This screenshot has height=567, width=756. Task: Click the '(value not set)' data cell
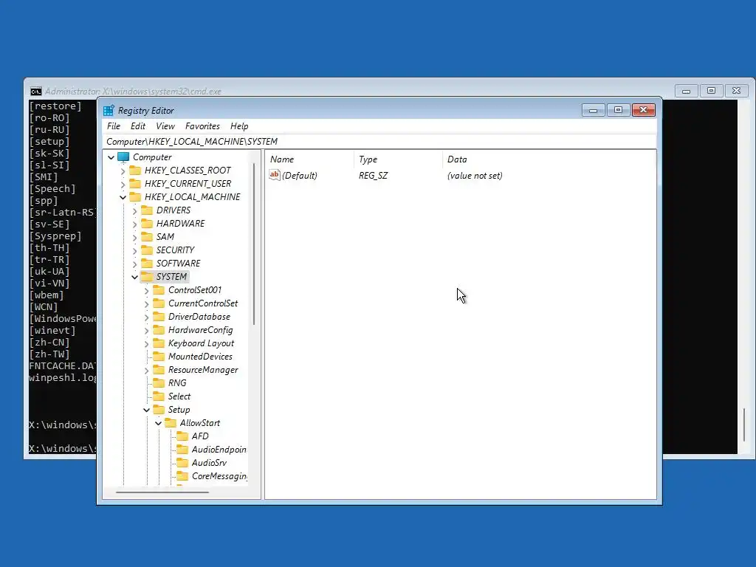coord(475,176)
